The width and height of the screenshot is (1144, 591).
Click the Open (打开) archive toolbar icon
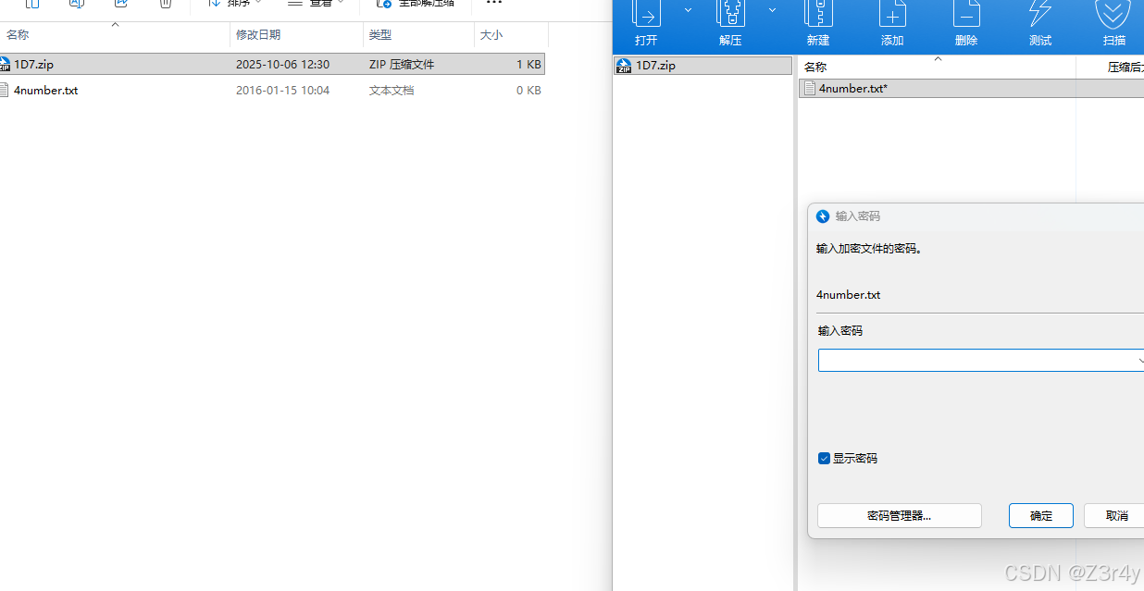click(x=646, y=13)
